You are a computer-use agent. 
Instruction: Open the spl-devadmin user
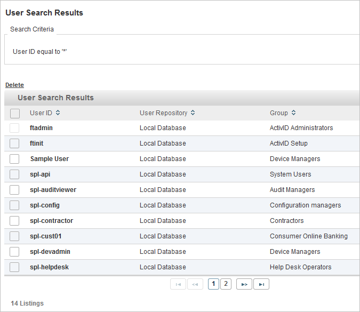pyautogui.click(x=50, y=252)
